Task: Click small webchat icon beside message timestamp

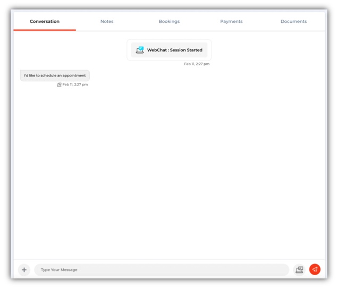Action: coord(59,84)
